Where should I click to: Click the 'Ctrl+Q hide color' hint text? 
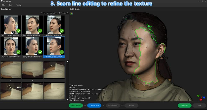(x=77, y=100)
